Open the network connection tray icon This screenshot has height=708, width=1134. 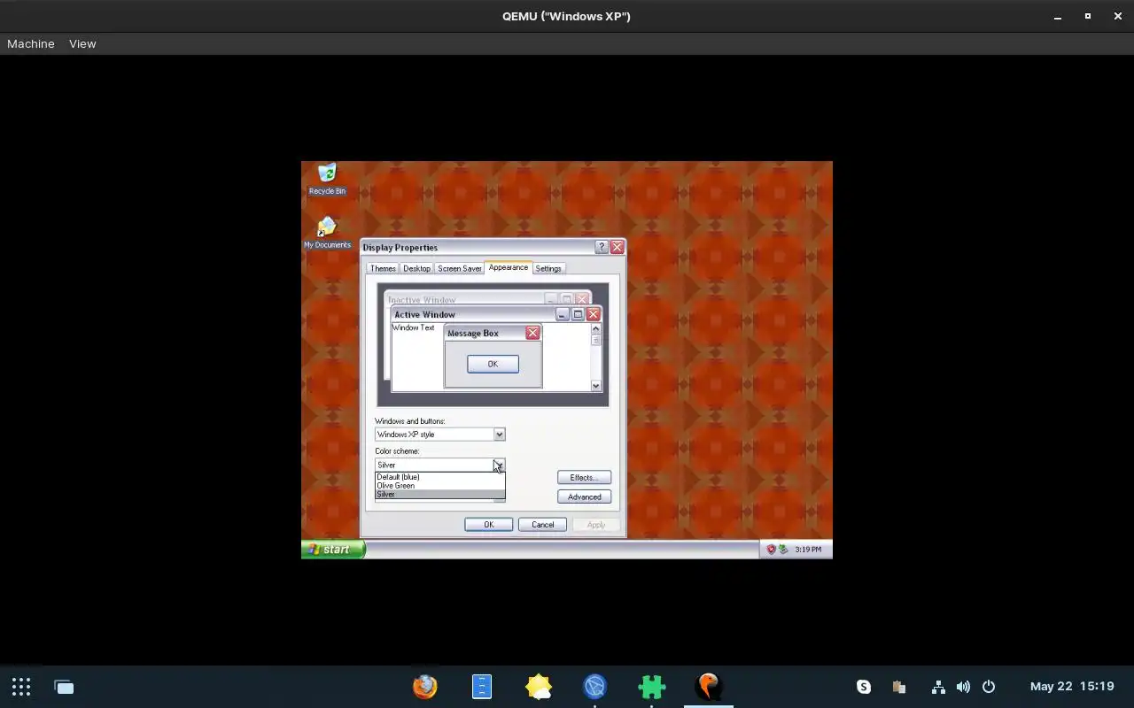click(938, 687)
